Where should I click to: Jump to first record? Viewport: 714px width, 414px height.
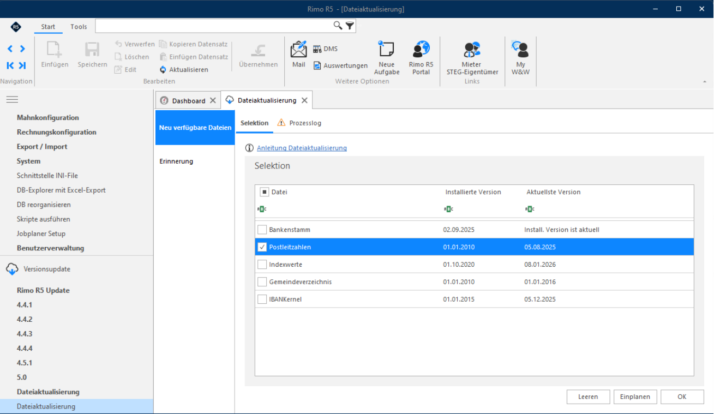click(x=10, y=65)
